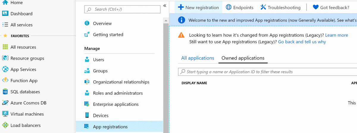Click the Getting started menu label
Screen dimensions: 357x133
(x=108, y=35)
